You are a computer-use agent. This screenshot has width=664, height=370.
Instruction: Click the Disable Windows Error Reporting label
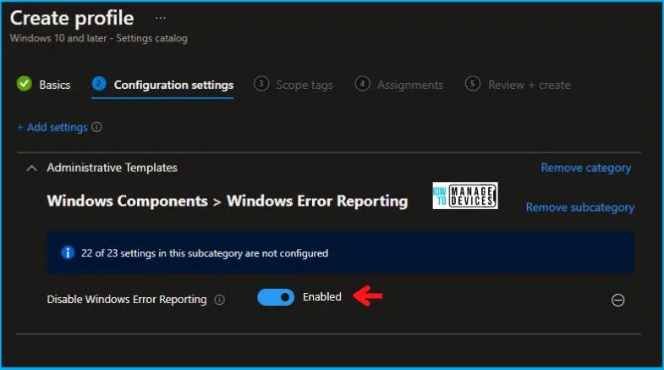click(x=127, y=299)
